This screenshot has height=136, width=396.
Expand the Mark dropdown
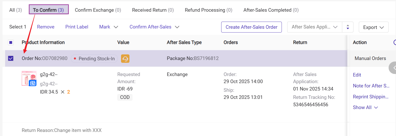pos(109,27)
